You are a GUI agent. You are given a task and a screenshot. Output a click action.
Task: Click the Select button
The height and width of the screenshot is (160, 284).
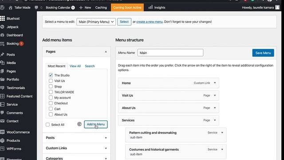[x=124, y=22]
